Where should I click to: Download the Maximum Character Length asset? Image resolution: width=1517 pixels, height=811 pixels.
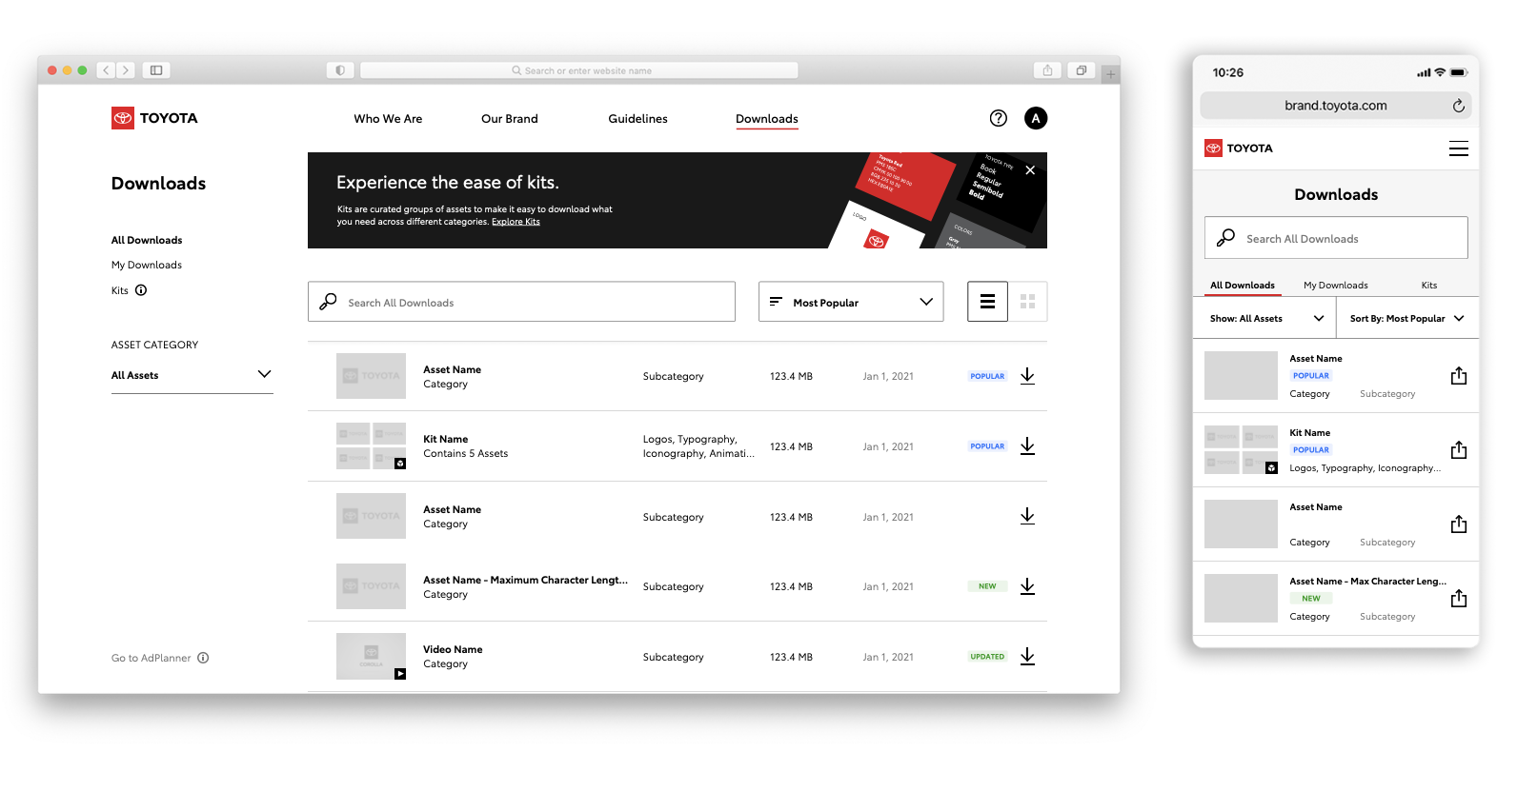pyautogui.click(x=1027, y=586)
